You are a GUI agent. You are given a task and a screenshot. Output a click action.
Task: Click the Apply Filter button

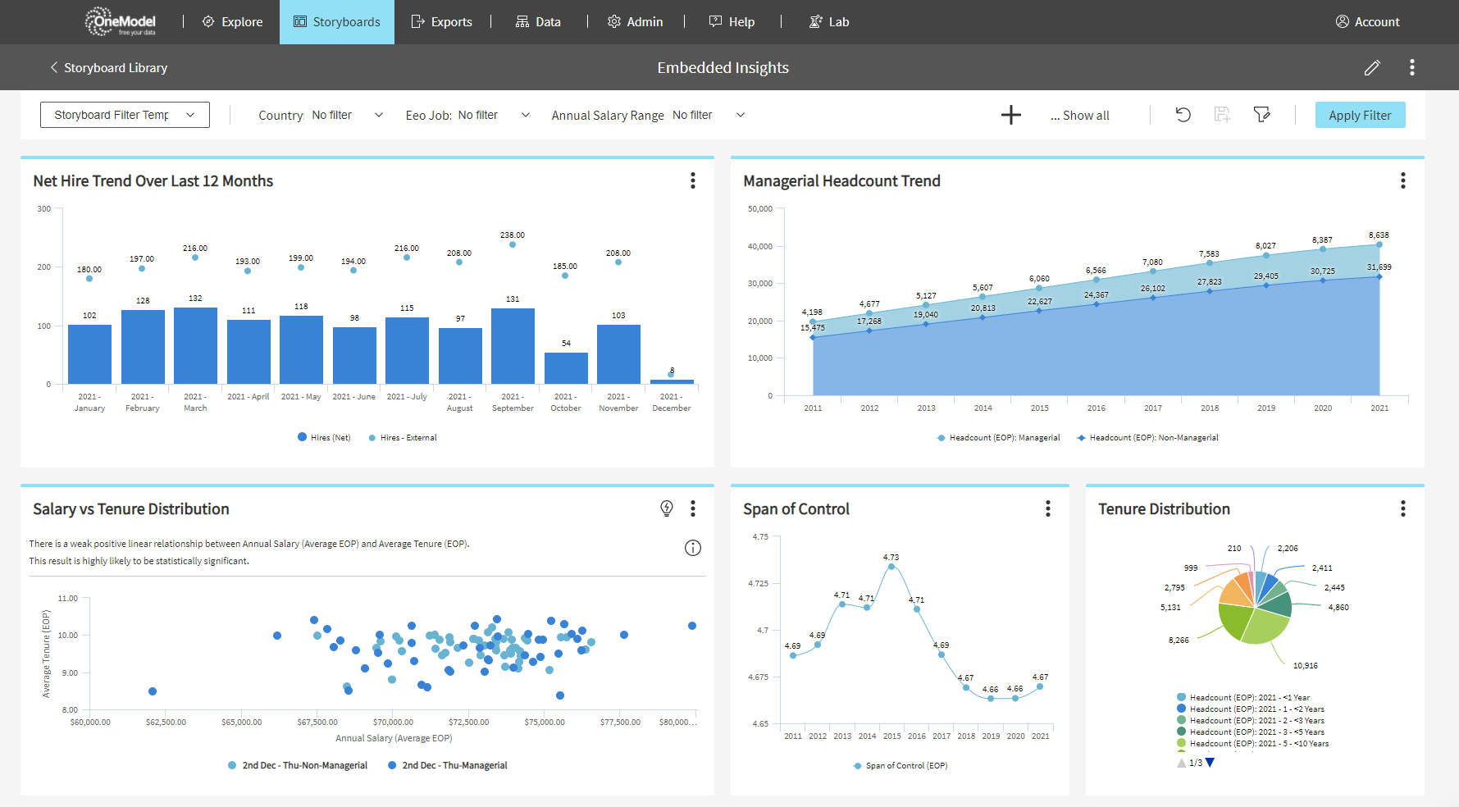1360,115
